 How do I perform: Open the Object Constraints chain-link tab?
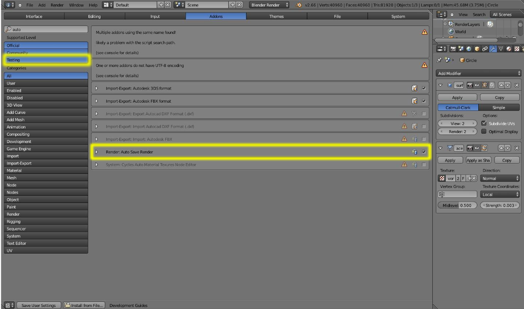(485, 49)
